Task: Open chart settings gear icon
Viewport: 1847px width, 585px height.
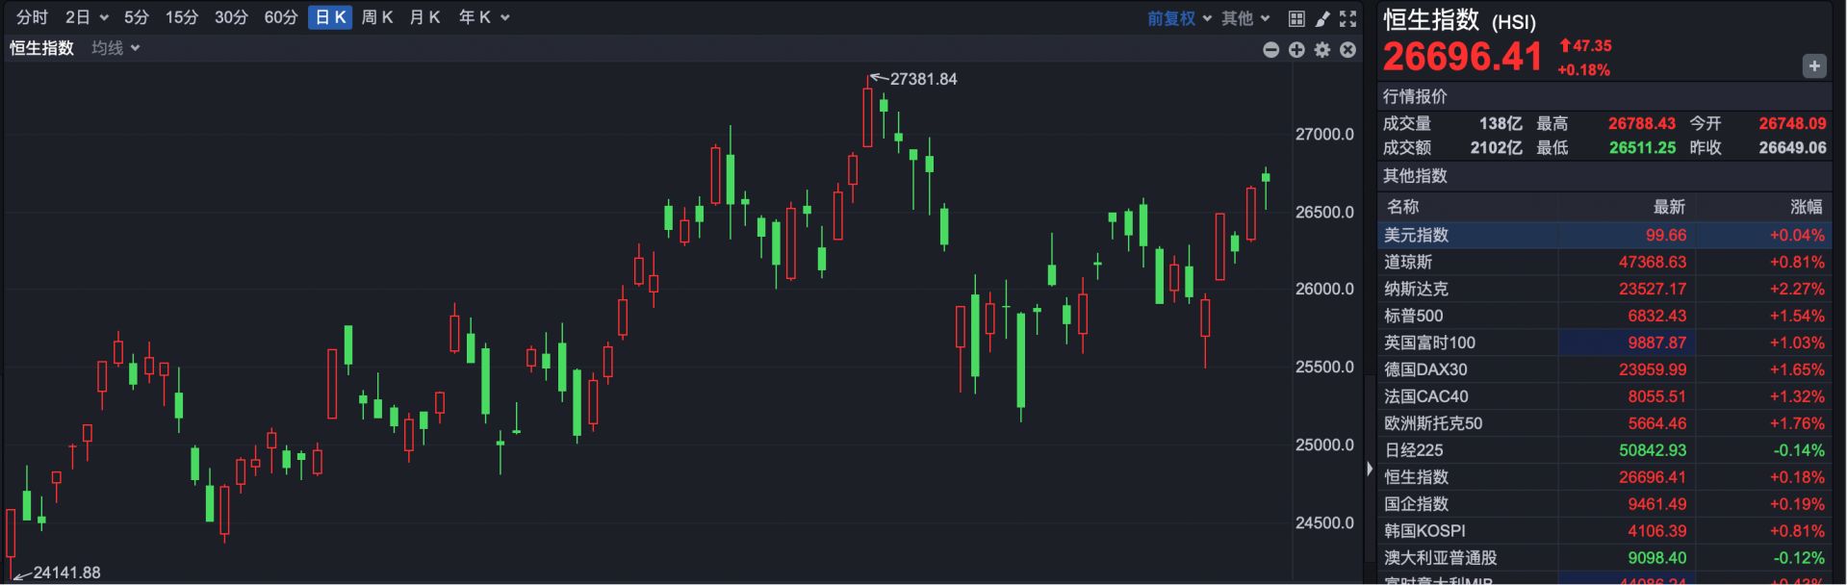Action: pyautogui.click(x=1322, y=50)
